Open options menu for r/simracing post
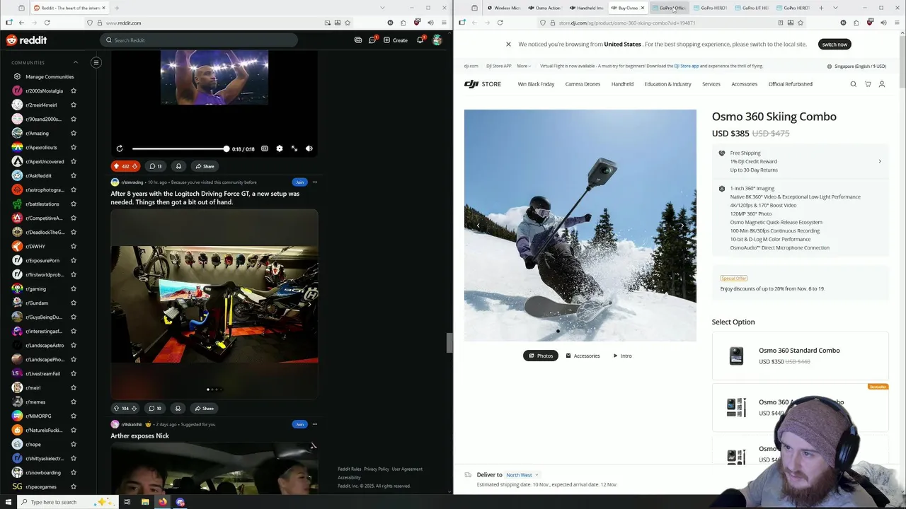The height and width of the screenshot is (509, 906). coord(315,182)
